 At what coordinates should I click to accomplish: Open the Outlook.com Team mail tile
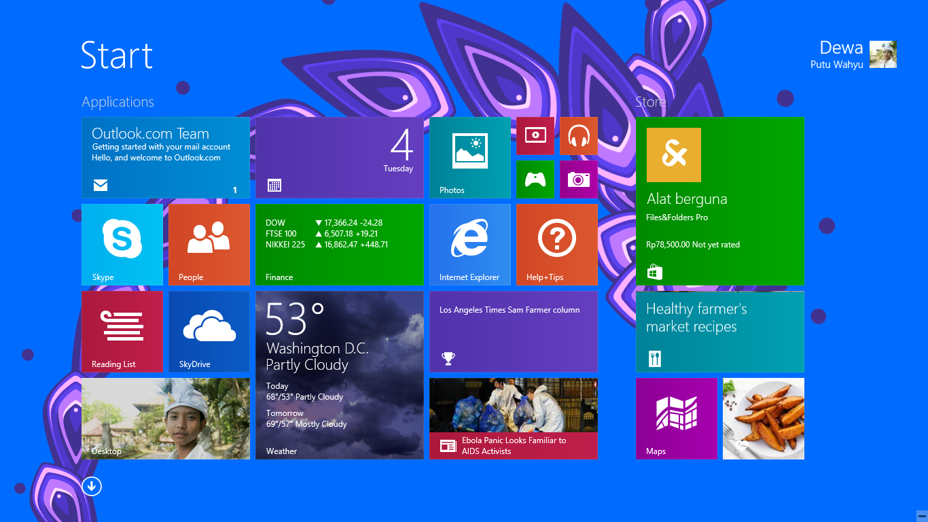pos(166,158)
